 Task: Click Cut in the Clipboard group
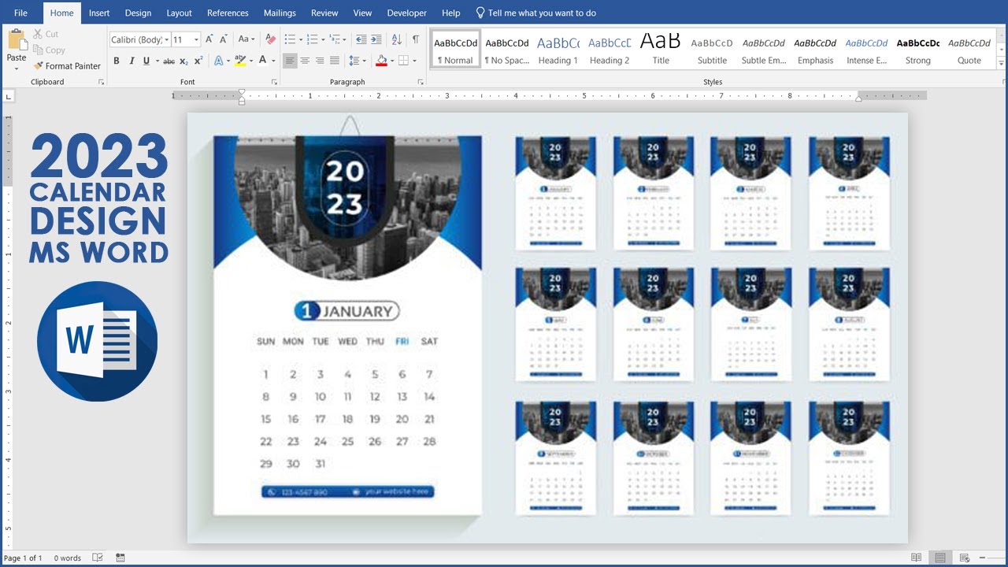pyautogui.click(x=46, y=34)
